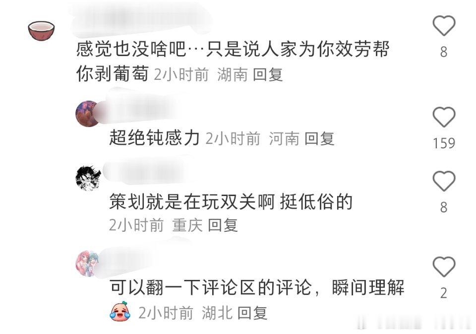Click the crying-laughing emoji sticker
The width and height of the screenshot is (476, 334).
(x=120, y=311)
